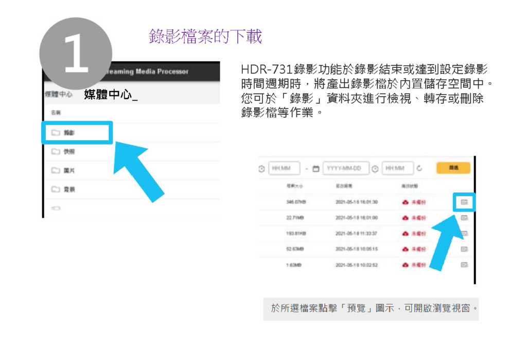
Task: Click the HH:MM field left of the dash
Action: (x=284, y=168)
